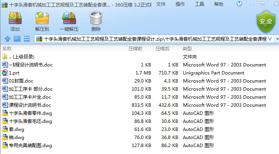The width and height of the screenshot is (279, 154).
Task: Click the 127.8 KB size value
Action: pos(141,145)
